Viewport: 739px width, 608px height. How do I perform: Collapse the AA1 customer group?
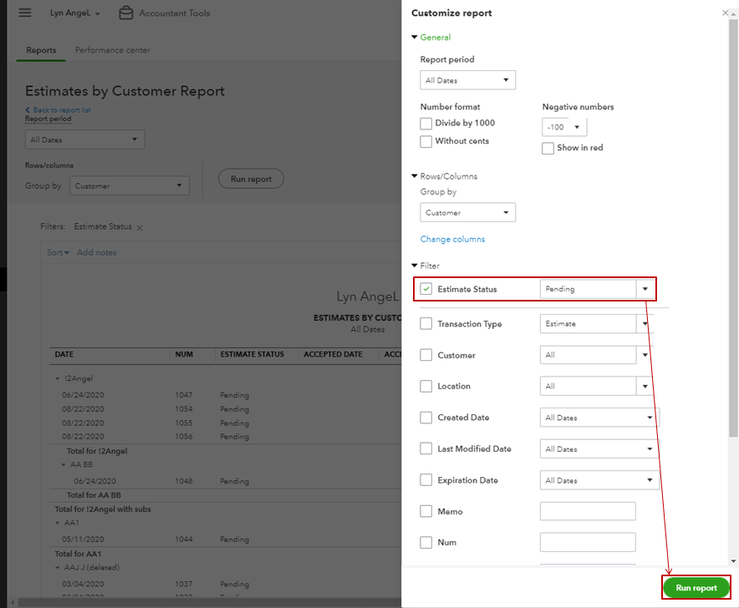(x=58, y=523)
